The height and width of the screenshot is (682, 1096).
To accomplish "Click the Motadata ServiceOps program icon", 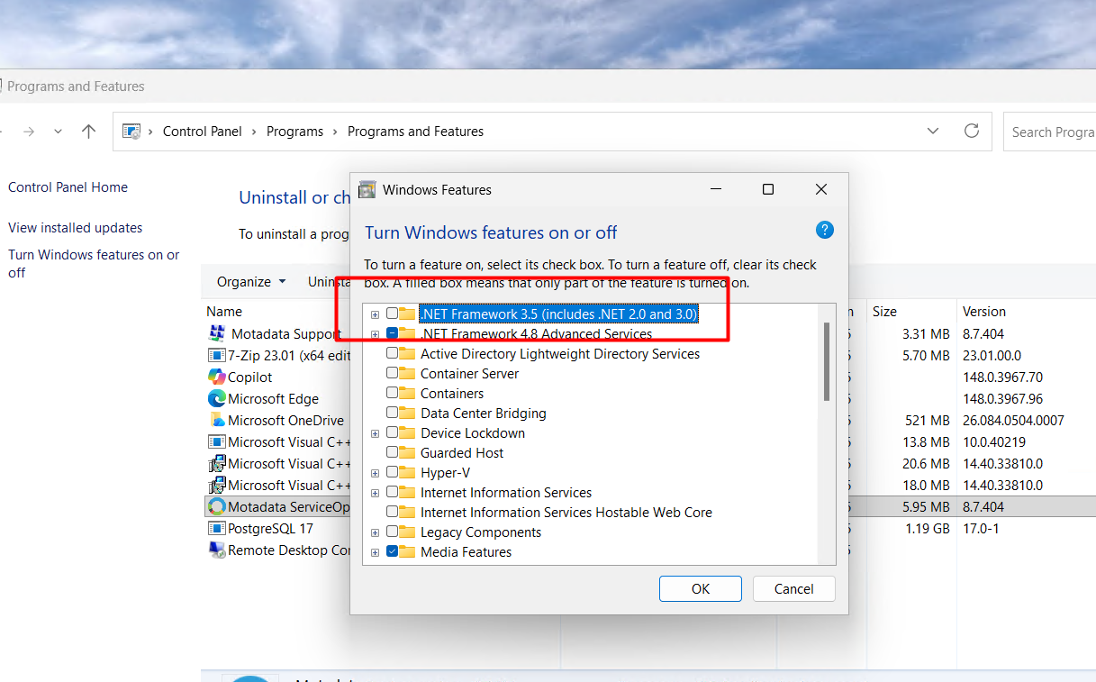I will (x=216, y=507).
